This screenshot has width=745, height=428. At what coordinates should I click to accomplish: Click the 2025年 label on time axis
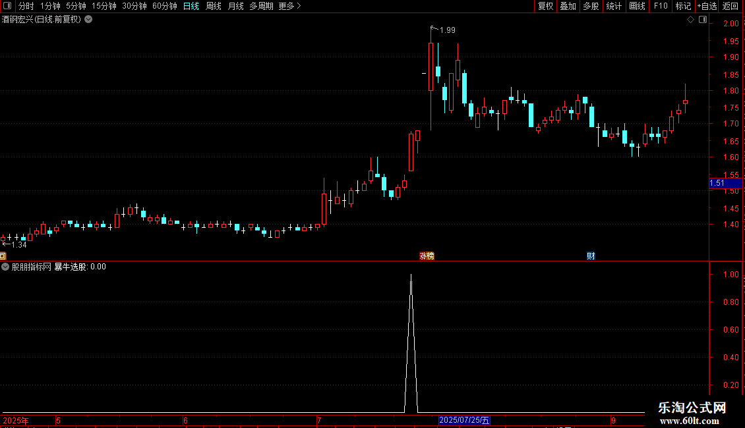click(16, 421)
